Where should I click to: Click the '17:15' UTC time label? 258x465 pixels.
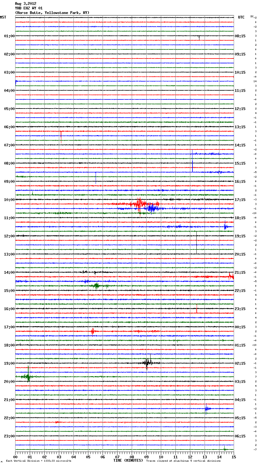click(x=240, y=200)
